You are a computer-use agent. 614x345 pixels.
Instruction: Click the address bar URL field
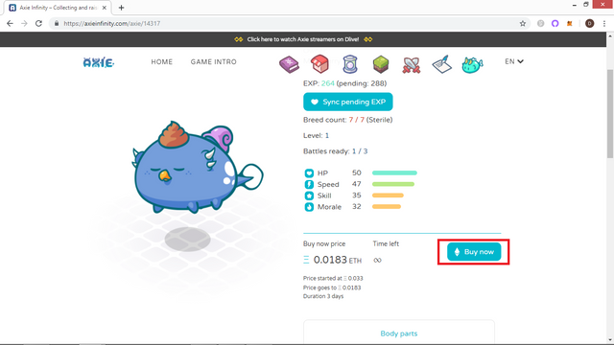coord(290,23)
